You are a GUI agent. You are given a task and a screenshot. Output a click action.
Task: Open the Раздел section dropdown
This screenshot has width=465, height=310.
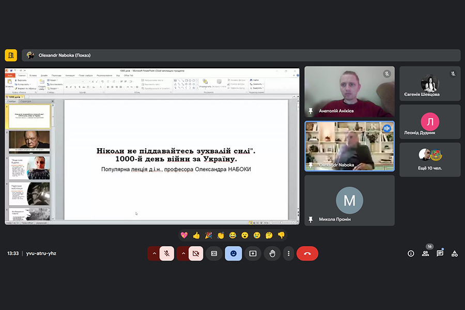53,88
